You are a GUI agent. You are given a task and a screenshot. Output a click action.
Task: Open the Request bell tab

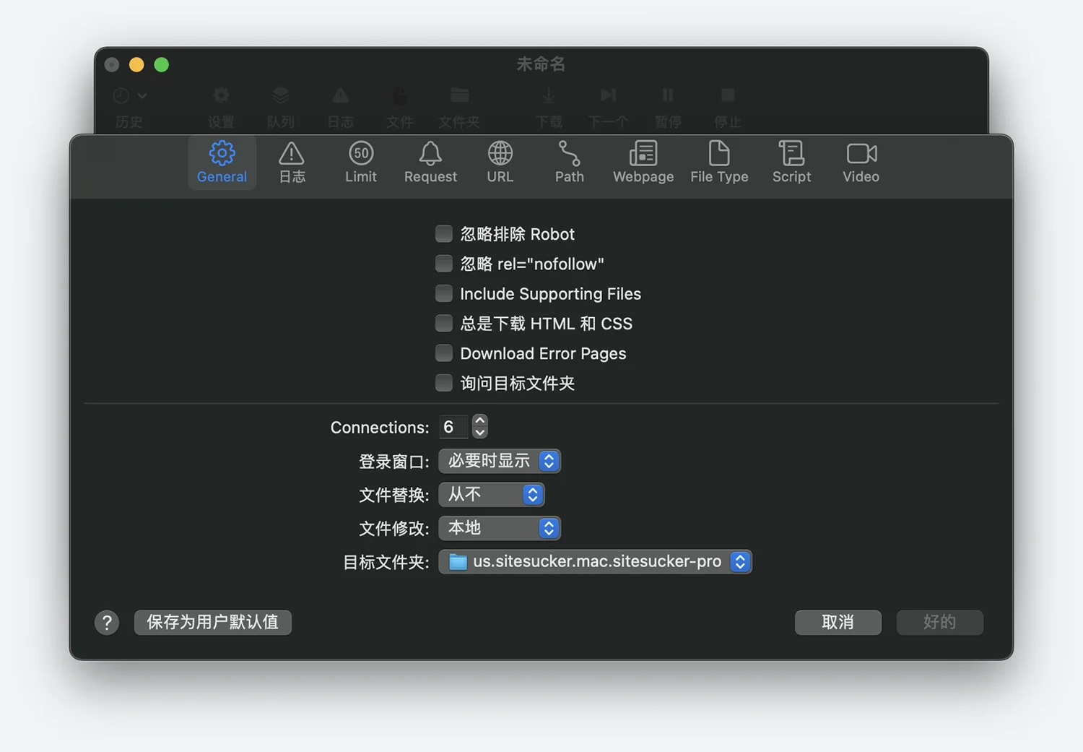click(430, 163)
